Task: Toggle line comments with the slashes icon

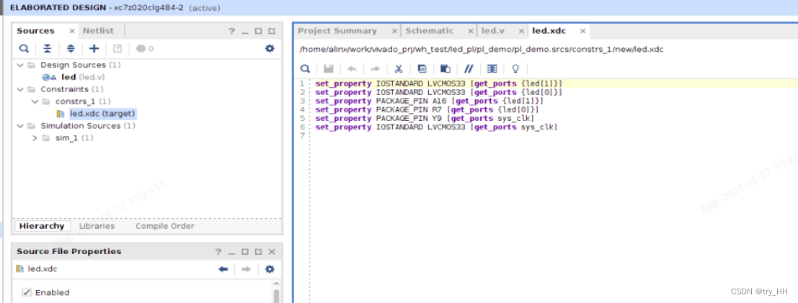Action: point(469,68)
